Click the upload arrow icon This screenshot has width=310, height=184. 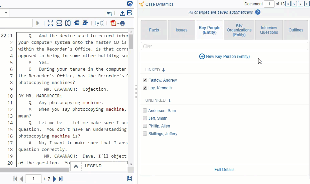(122, 13)
